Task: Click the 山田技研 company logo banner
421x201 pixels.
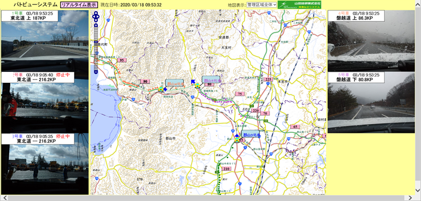Action: click(x=299, y=4)
